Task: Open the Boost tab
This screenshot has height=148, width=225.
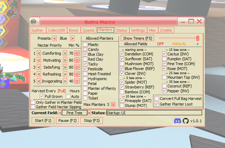Action: pyautogui.click(x=74, y=30)
